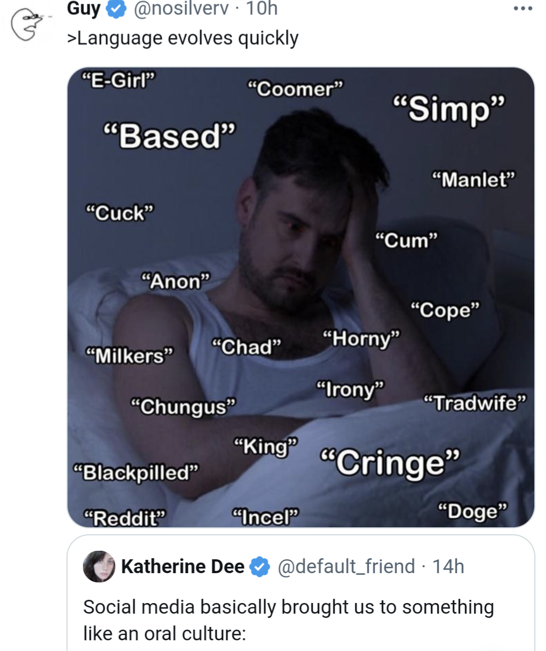Image resolution: width=546 pixels, height=651 pixels.
Task: Click the verified badge next to Guy
Action: [x=116, y=9]
